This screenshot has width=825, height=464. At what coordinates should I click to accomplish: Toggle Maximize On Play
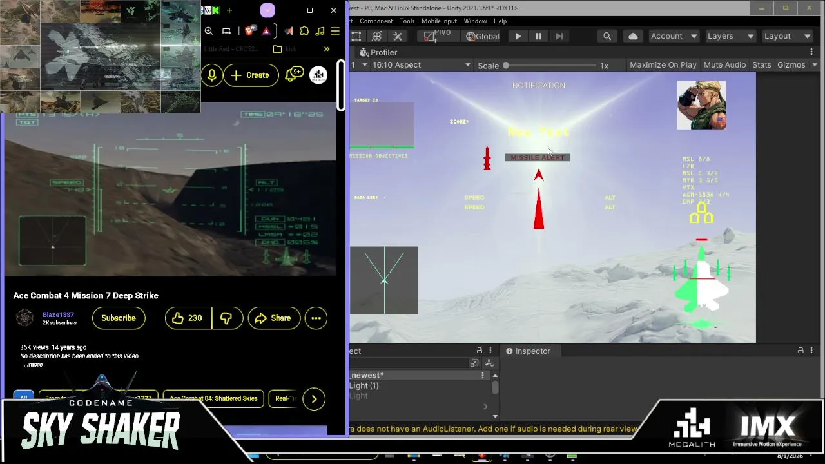[x=663, y=65]
